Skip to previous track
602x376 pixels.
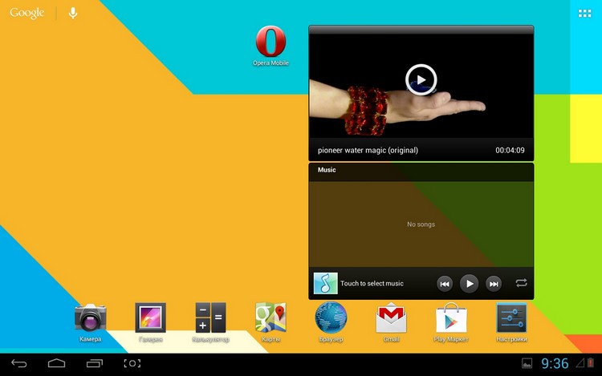tap(445, 284)
